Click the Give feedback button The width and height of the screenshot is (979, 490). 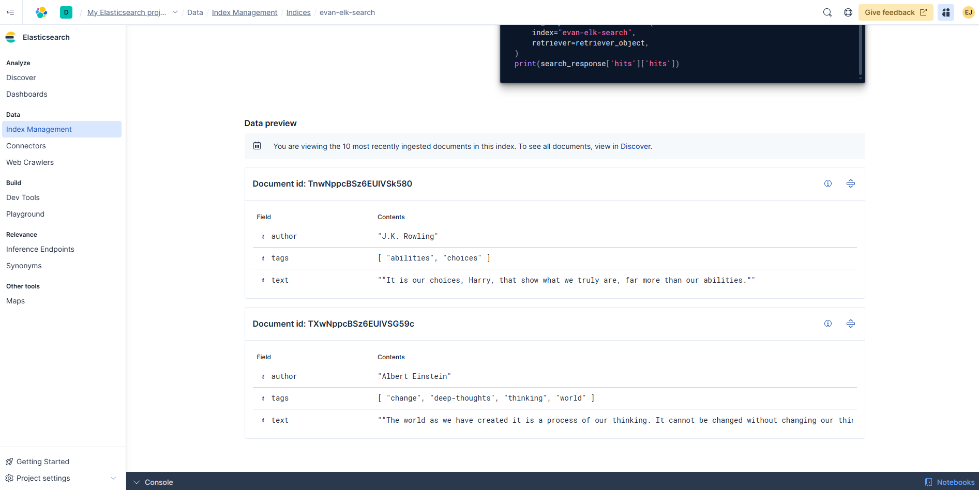[x=896, y=12]
